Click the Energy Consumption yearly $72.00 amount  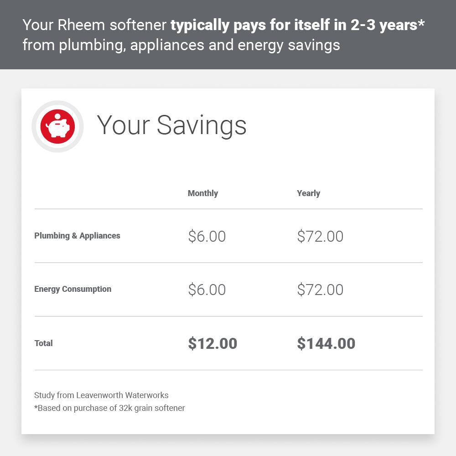[x=320, y=290]
